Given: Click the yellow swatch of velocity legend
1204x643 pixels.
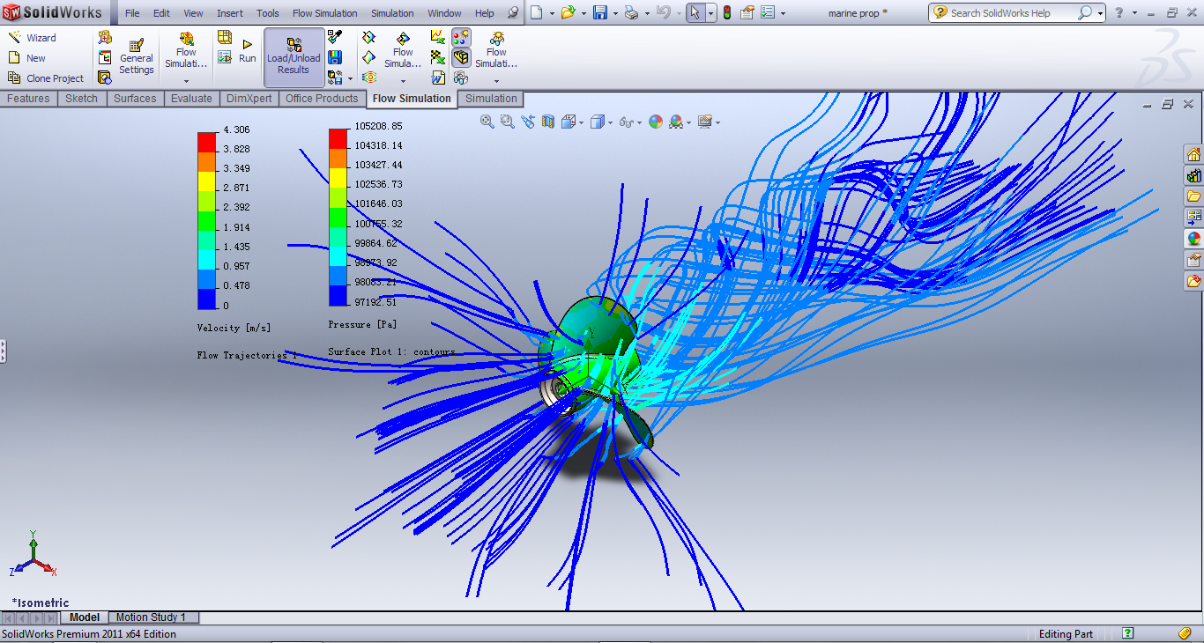Looking at the screenshot, I should pos(206,181).
